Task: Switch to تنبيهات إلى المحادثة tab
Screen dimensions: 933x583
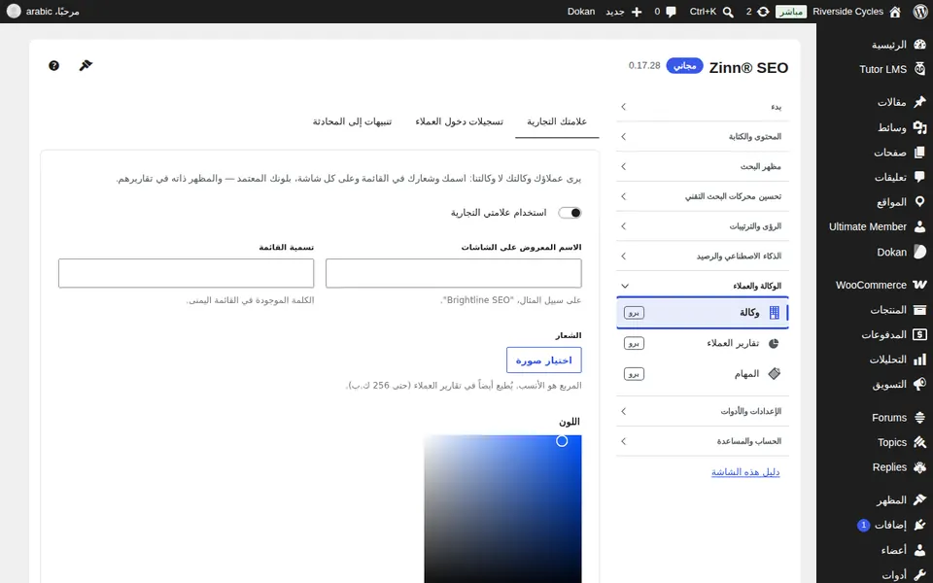Action: tap(352, 121)
